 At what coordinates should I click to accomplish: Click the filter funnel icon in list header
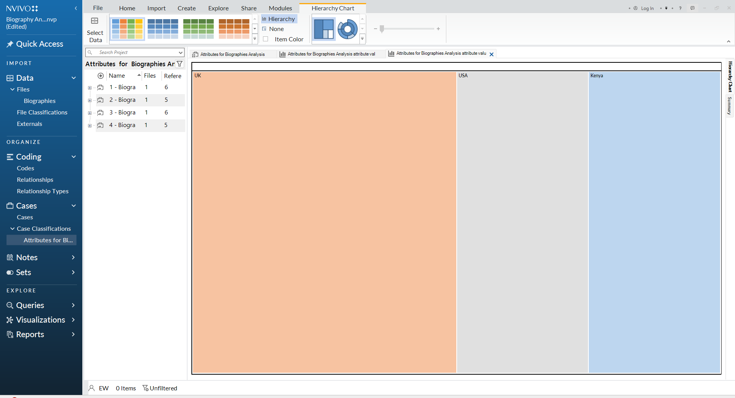tap(180, 64)
